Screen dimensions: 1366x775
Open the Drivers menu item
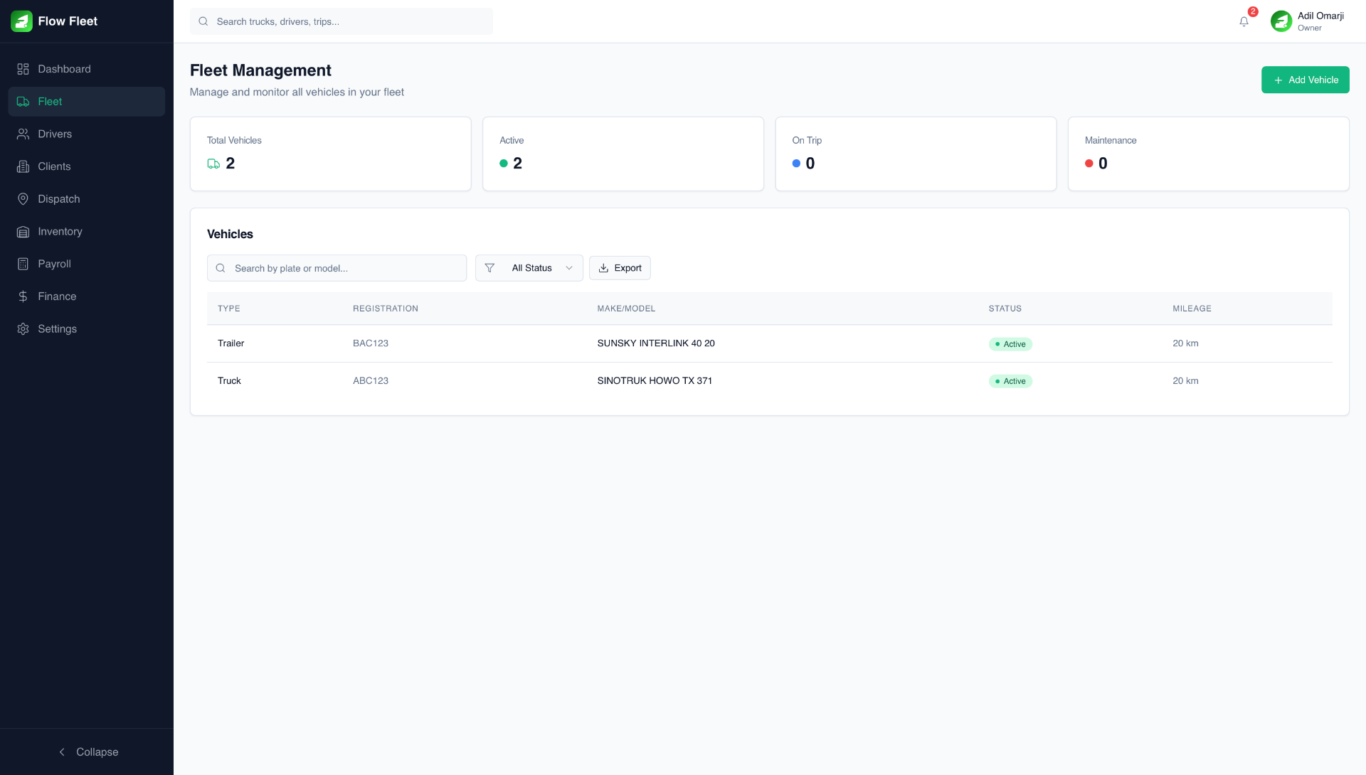tap(87, 134)
